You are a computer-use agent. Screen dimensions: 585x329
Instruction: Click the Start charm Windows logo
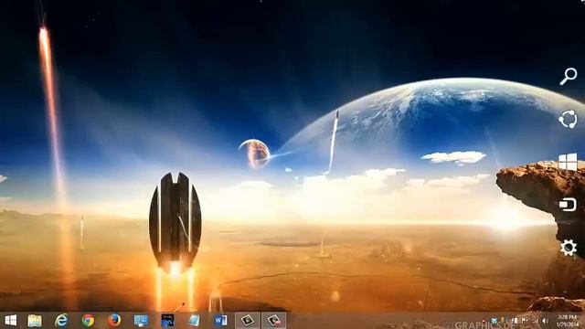[x=568, y=162]
